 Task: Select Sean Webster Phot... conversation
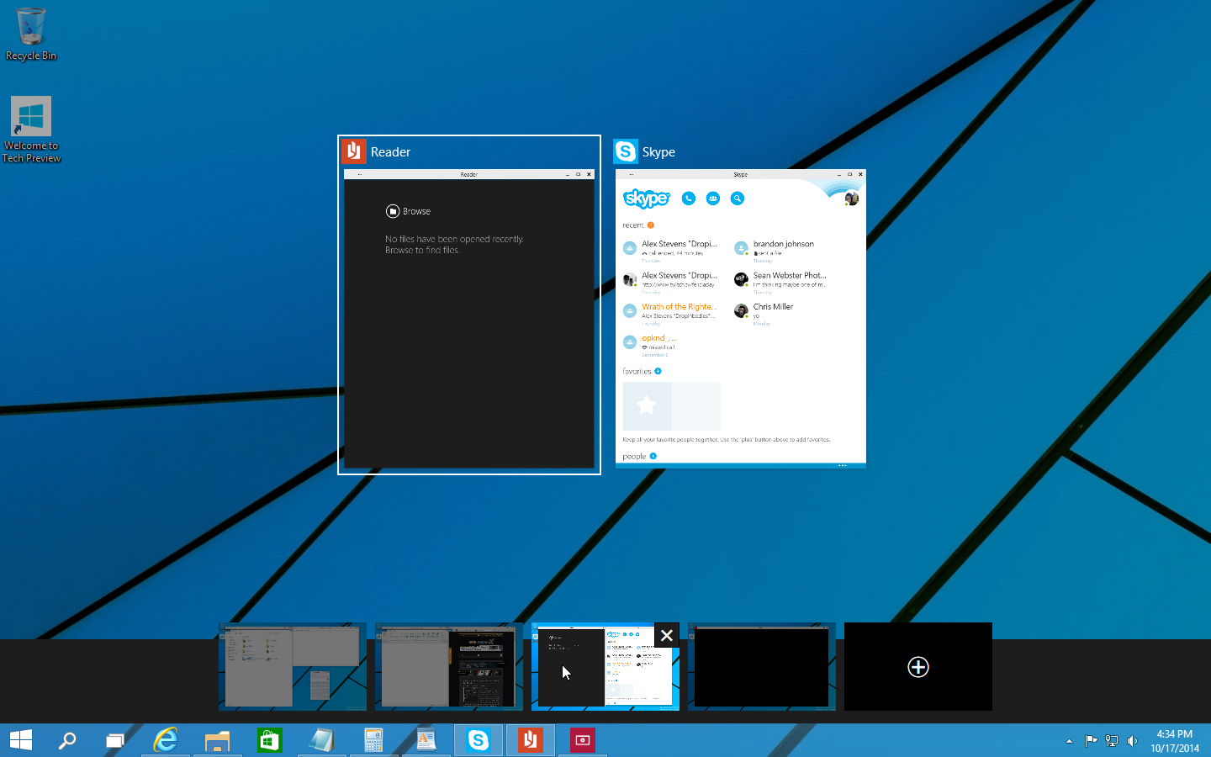click(780, 281)
